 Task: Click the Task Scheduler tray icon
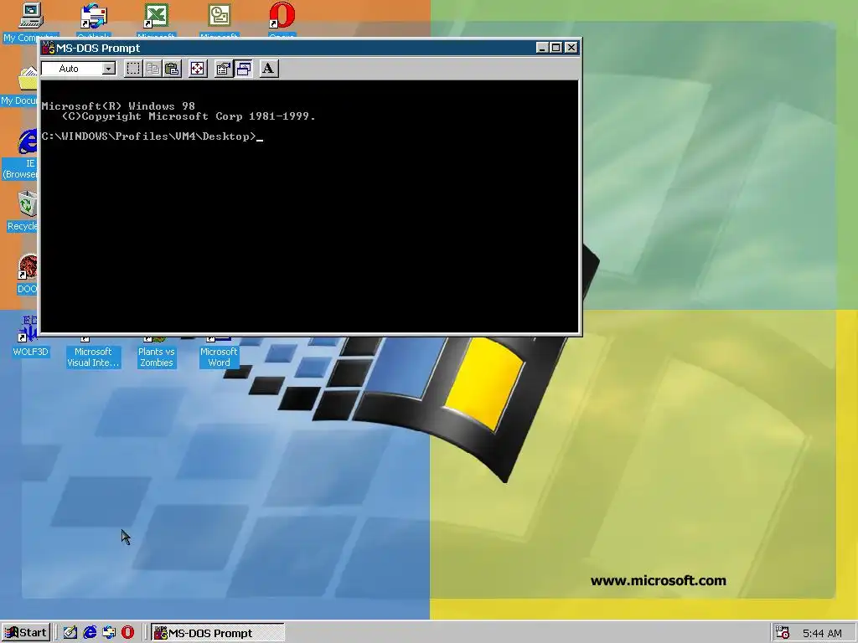point(783,633)
